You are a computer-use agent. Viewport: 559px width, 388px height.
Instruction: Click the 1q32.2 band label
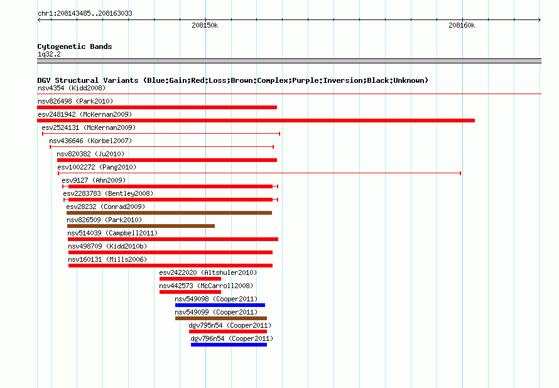[x=49, y=54]
